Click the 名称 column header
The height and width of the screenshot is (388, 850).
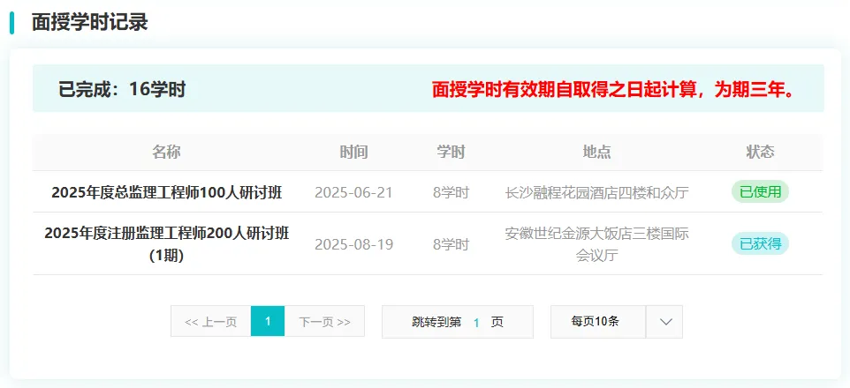[166, 152]
